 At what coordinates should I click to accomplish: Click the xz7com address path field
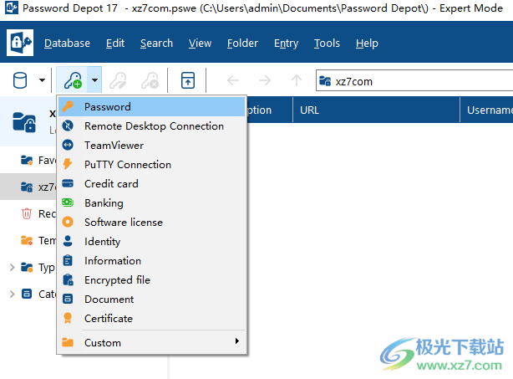pos(414,80)
